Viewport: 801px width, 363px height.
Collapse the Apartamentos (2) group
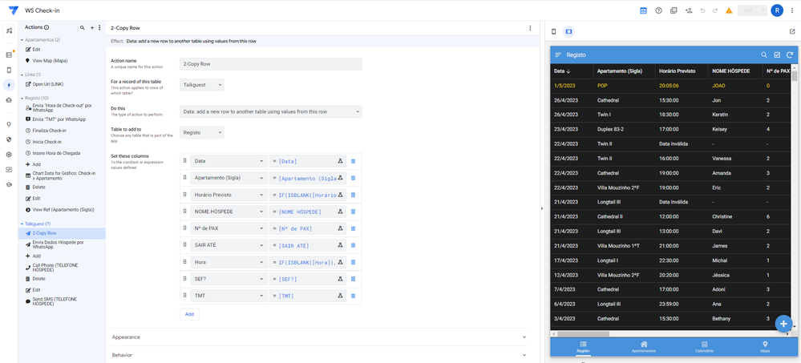22,39
